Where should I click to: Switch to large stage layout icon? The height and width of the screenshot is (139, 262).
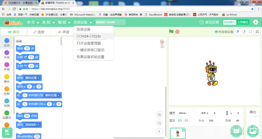pos(244,32)
